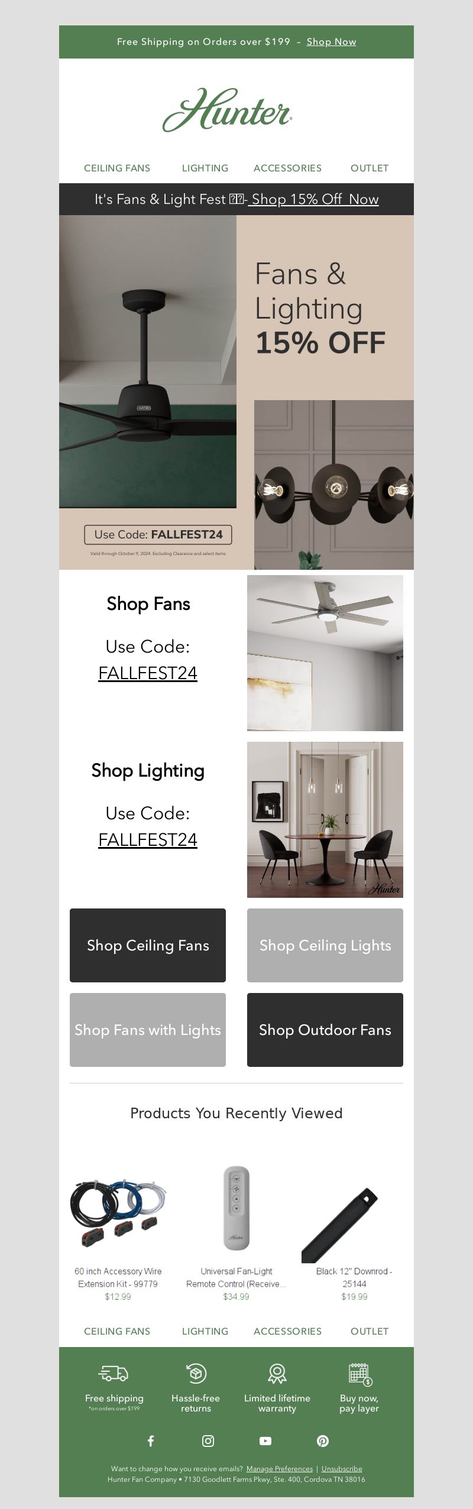Click the free shipping truck icon
Viewport: 473px width, 1509px height.
tap(114, 1373)
